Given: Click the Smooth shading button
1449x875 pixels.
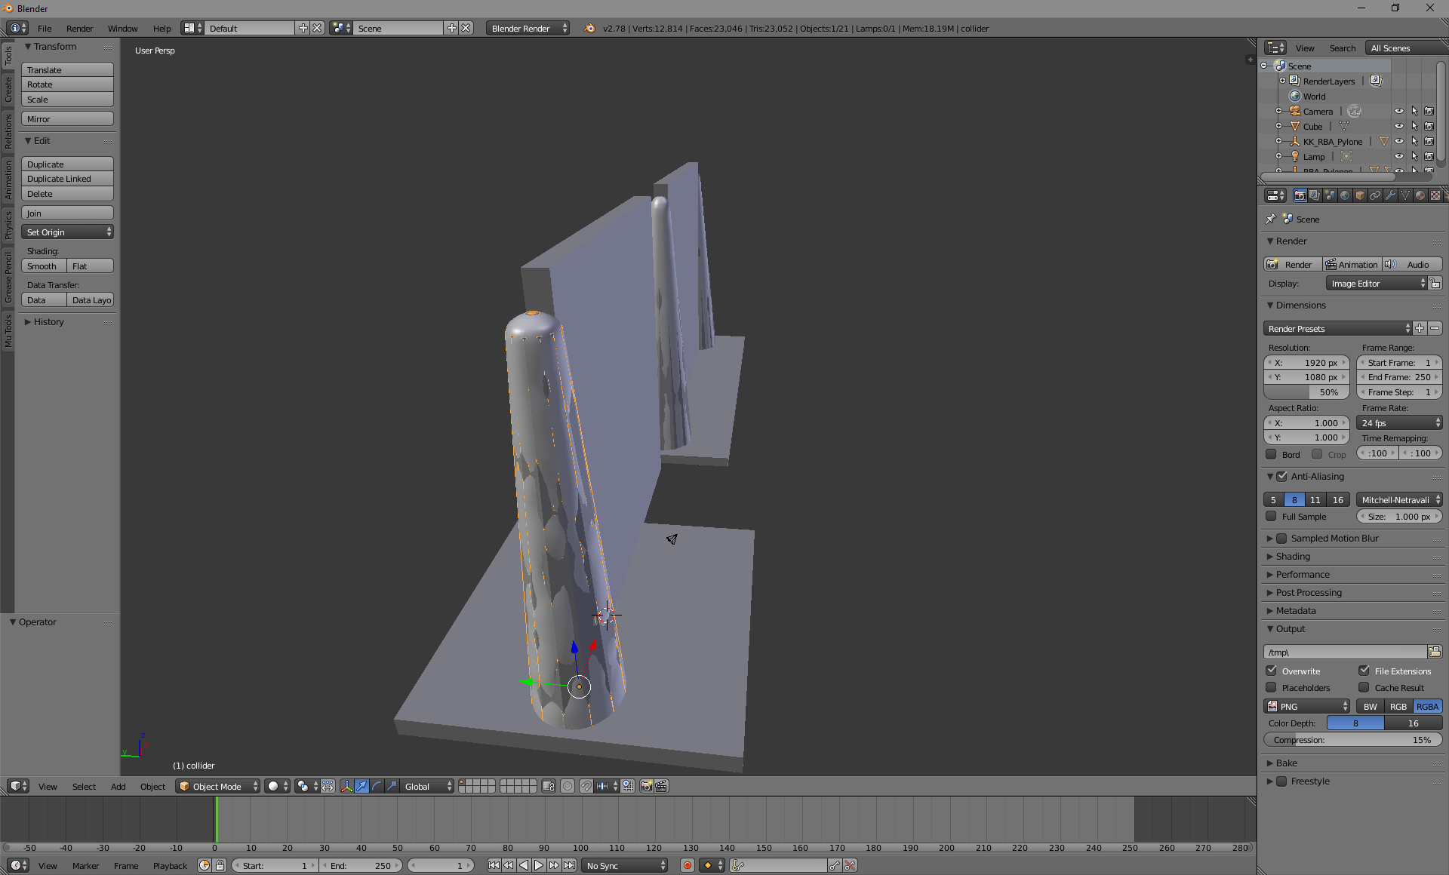Looking at the screenshot, I should (x=43, y=266).
